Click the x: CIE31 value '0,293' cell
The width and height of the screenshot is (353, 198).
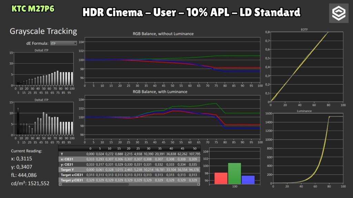(100, 159)
